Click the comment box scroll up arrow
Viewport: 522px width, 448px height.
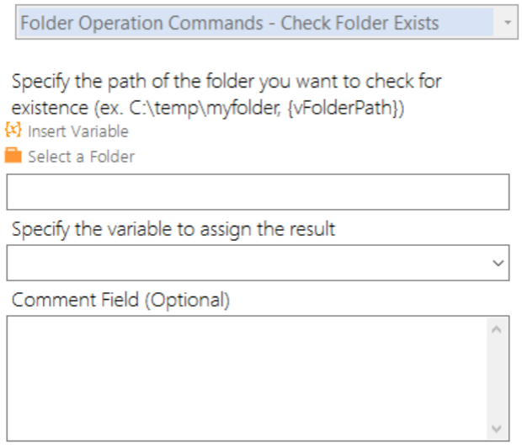click(497, 330)
